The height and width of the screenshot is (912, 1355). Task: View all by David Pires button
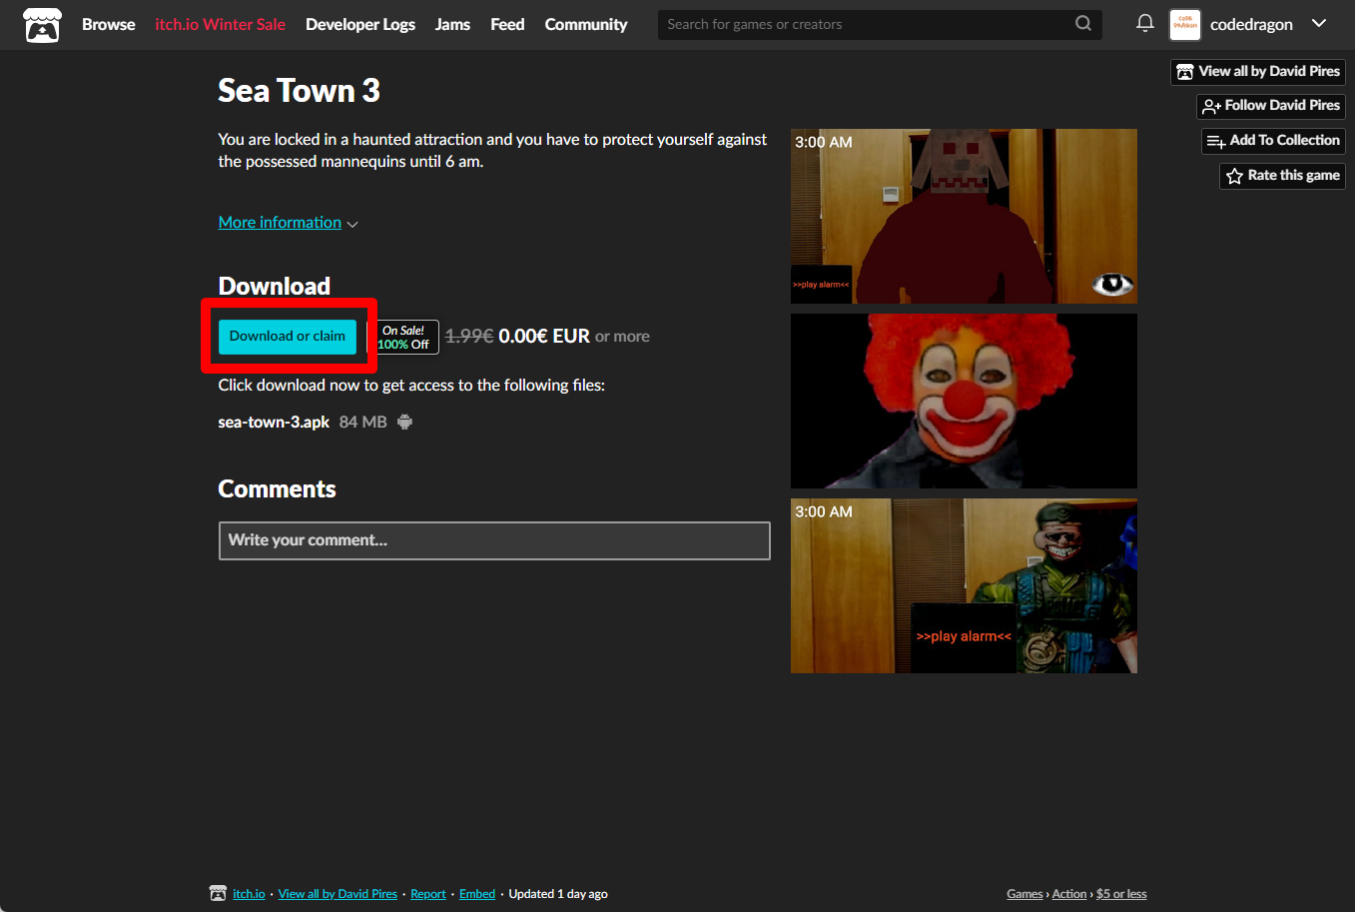[x=1258, y=72]
